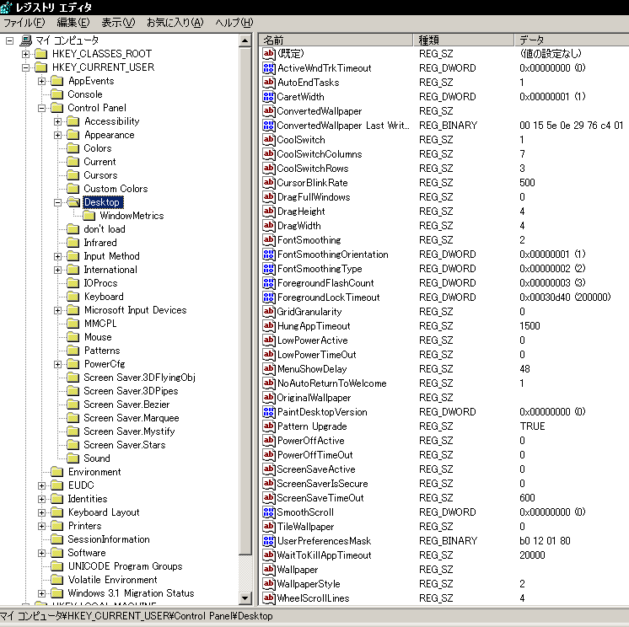The image size is (629, 627).
Task: Click the UserPreferencesMask binary value icon
Action: pyautogui.click(x=269, y=541)
